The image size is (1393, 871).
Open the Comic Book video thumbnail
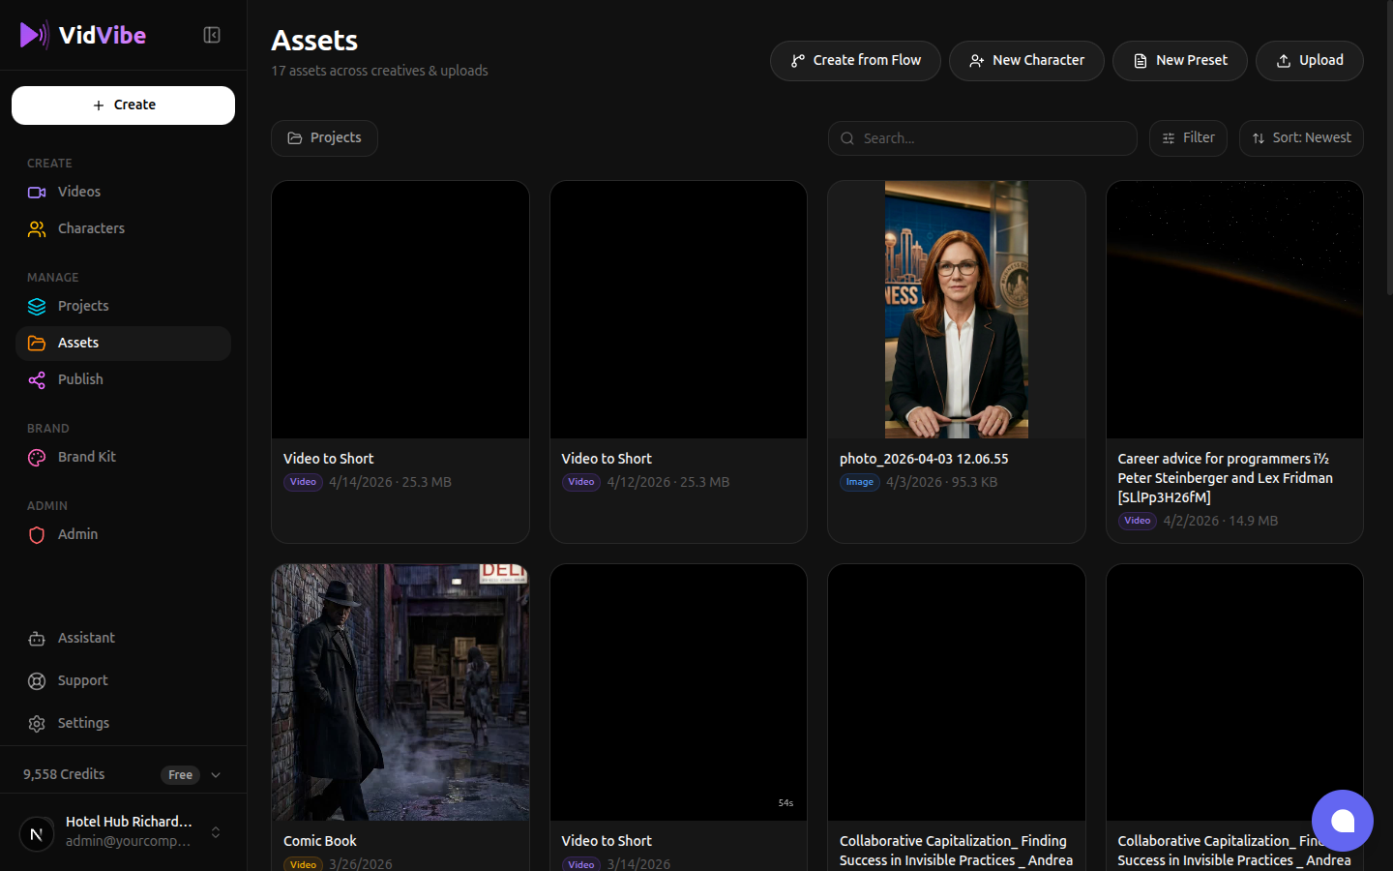400,693
